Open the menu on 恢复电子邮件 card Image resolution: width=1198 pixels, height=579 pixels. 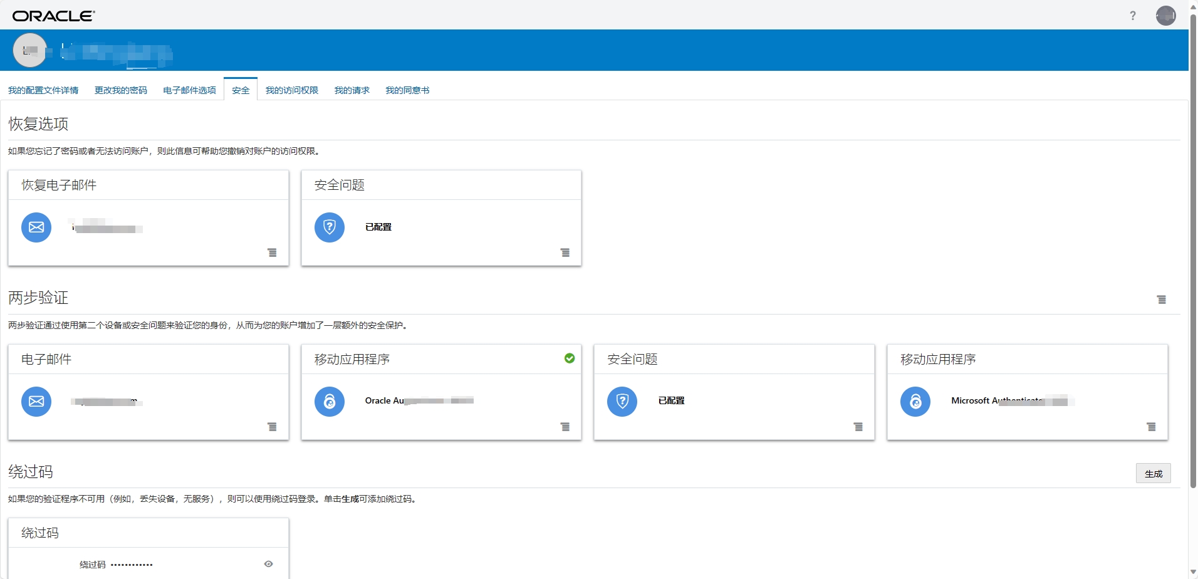coord(272,253)
